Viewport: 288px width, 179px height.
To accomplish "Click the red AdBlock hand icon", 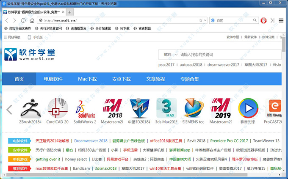I will pyautogui.click(x=263, y=20).
